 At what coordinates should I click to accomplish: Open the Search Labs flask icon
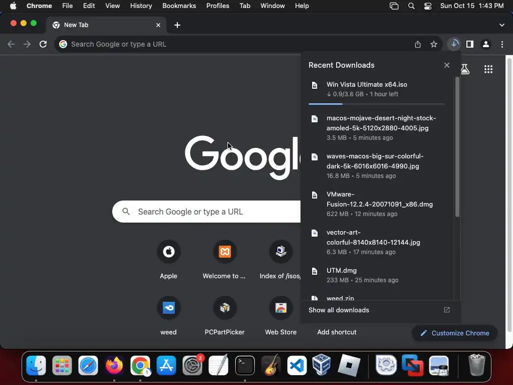[x=465, y=69]
